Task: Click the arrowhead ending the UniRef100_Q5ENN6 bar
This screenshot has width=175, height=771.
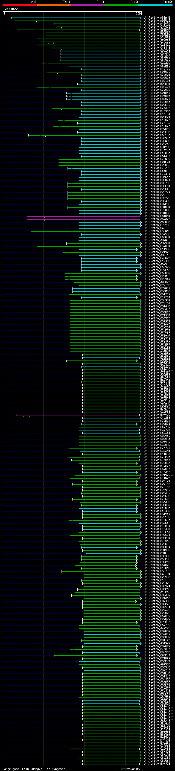Action: (139, 231)
